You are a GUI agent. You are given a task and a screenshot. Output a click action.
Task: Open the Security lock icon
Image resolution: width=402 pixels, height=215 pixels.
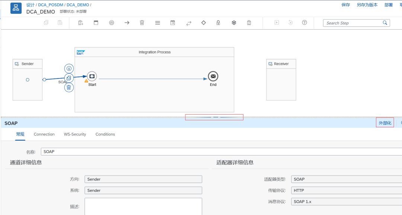tap(218, 23)
